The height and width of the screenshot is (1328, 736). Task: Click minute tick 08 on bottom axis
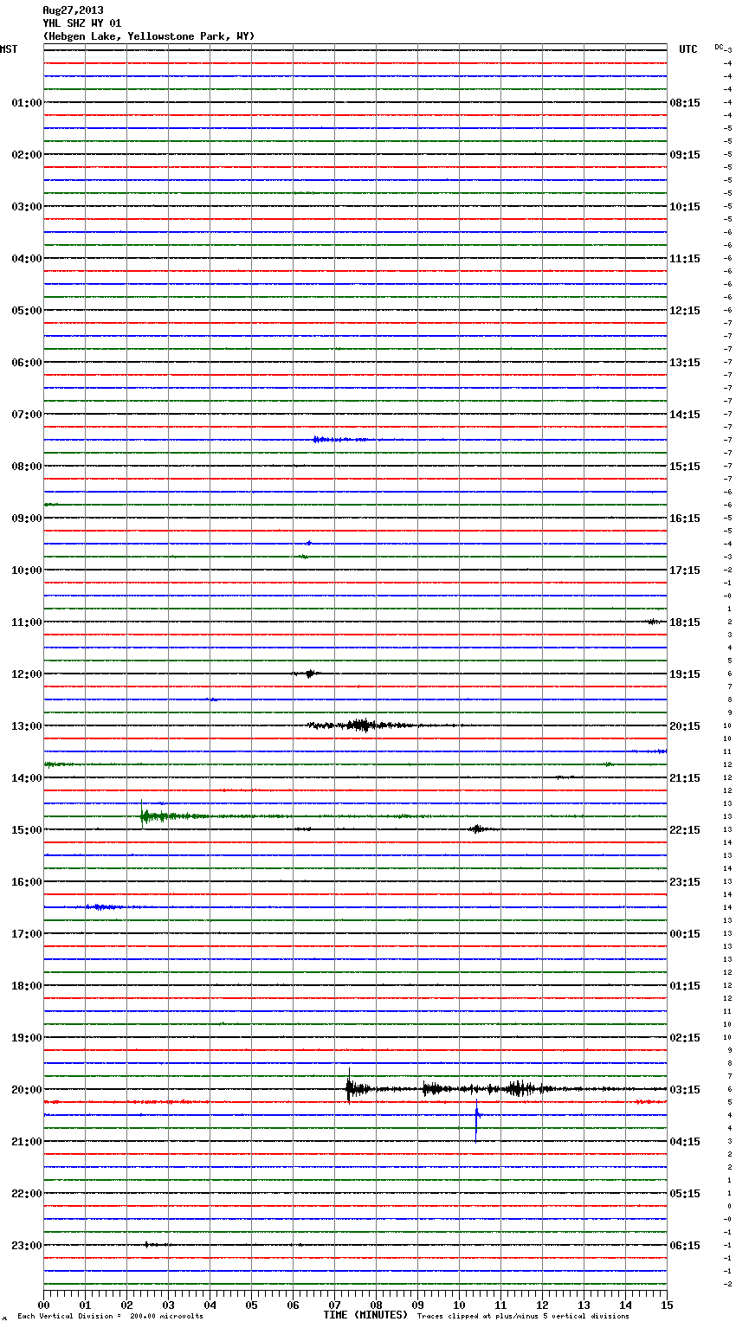(x=376, y=1304)
